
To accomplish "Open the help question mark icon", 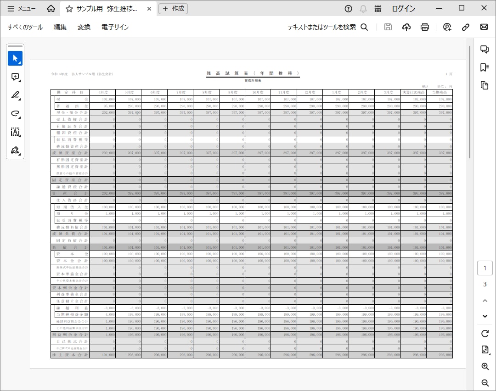I will 348,9.
